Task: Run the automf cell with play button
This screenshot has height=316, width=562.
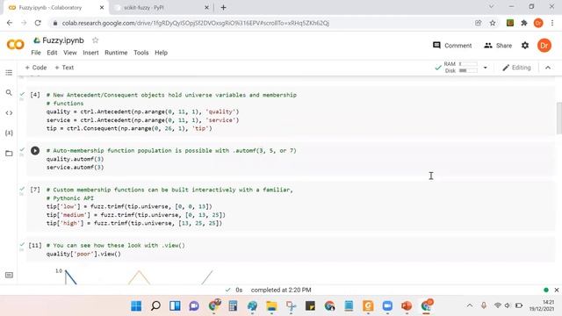Action: point(35,150)
